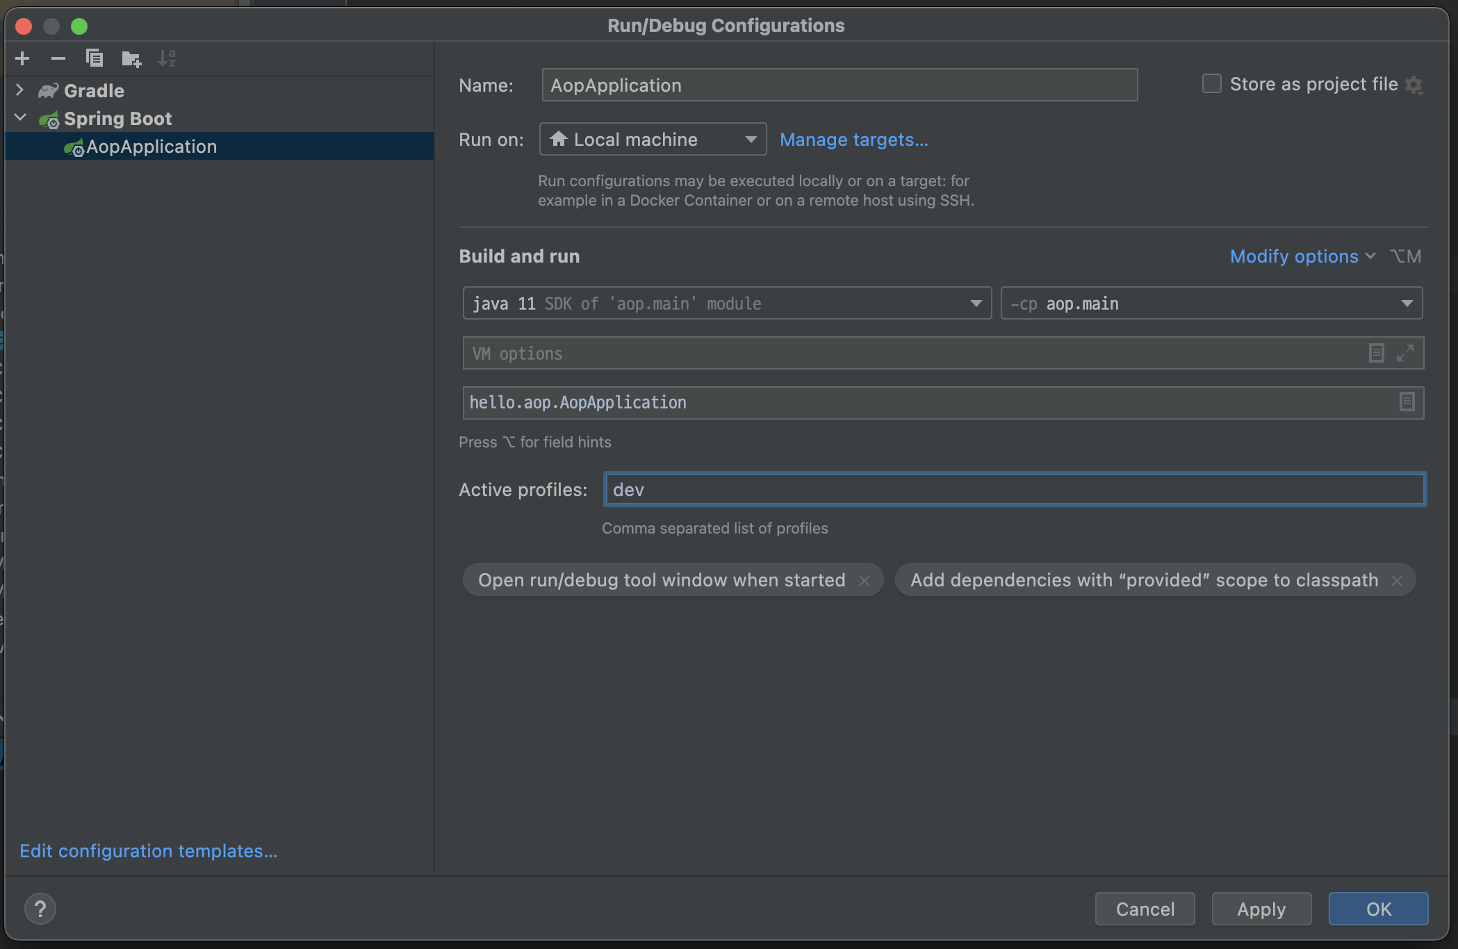Screen dimensions: 1458x949
Task: Click the Manage targets link
Action: click(x=853, y=140)
